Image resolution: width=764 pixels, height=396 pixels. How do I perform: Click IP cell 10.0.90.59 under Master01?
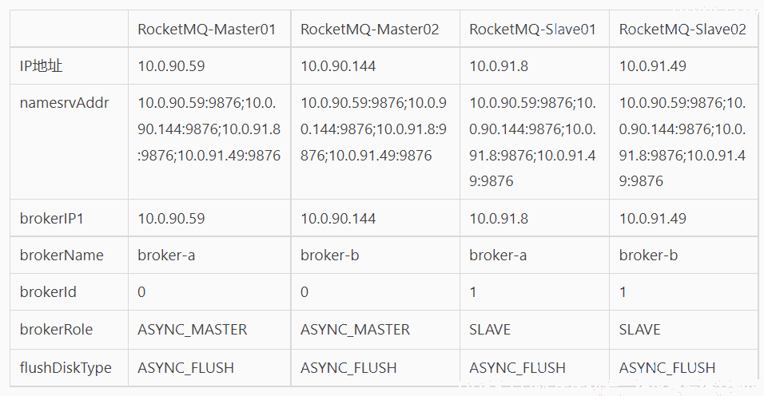tap(171, 65)
